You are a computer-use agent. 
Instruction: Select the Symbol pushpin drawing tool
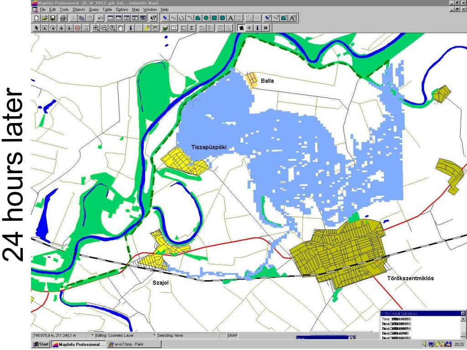(x=165, y=18)
